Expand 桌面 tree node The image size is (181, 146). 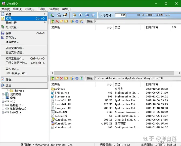(3, 98)
